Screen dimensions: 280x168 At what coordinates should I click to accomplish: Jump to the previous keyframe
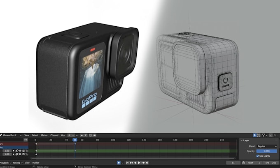pos(131,163)
